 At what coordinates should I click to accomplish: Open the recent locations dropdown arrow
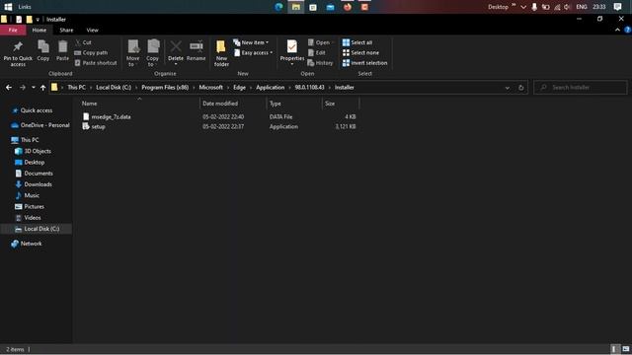[33, 88]
